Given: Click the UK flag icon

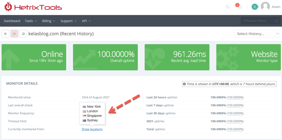Looking at the screenshot, I should pos(84,111).
